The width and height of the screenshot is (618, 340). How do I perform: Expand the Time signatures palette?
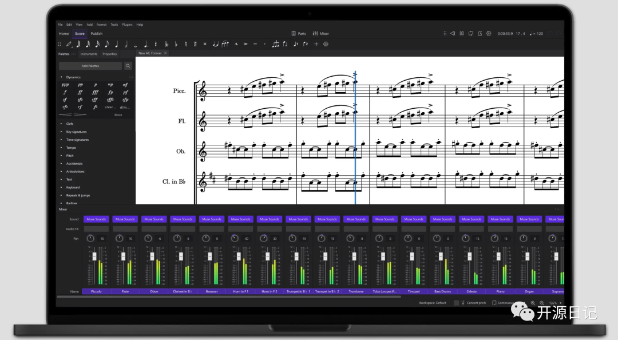tap(61, 140)
